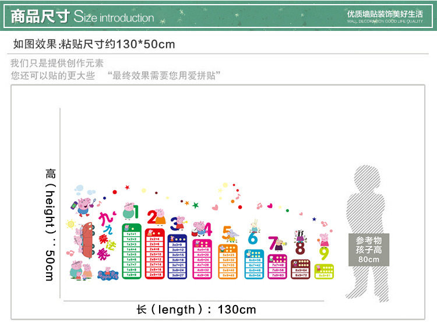Screen dimensions: 437x326
Task: Select the light blue 6x multiplication table card
Action: tap(254, 264)
